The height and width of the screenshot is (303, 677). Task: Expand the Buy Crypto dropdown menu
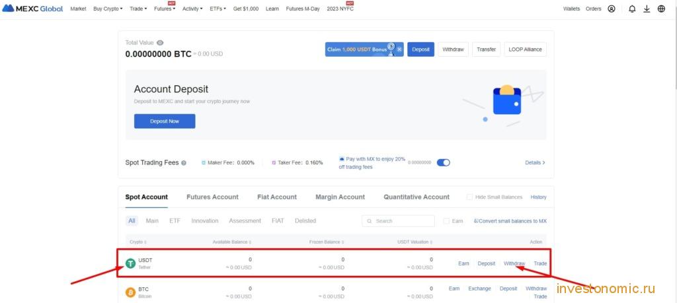pos(108,9)
